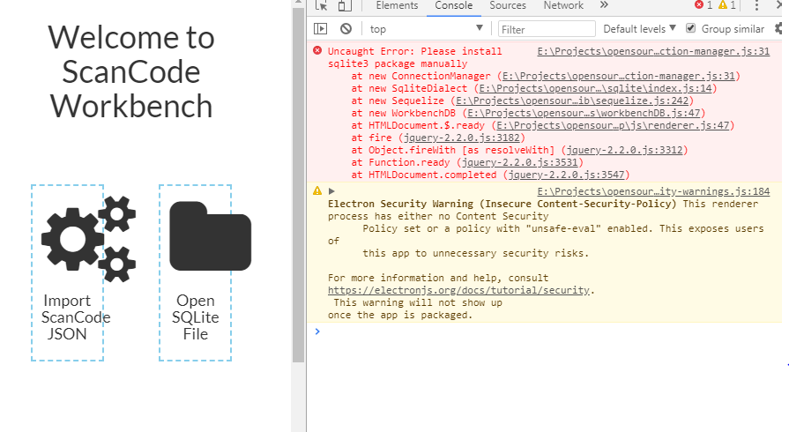Open the jquery-2.2.0.js:3547 link
789x432 pixels.
click(x=566, y=175)
